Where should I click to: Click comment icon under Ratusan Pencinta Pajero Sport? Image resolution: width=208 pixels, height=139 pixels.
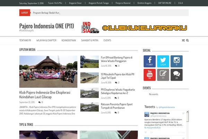[116, 113]
